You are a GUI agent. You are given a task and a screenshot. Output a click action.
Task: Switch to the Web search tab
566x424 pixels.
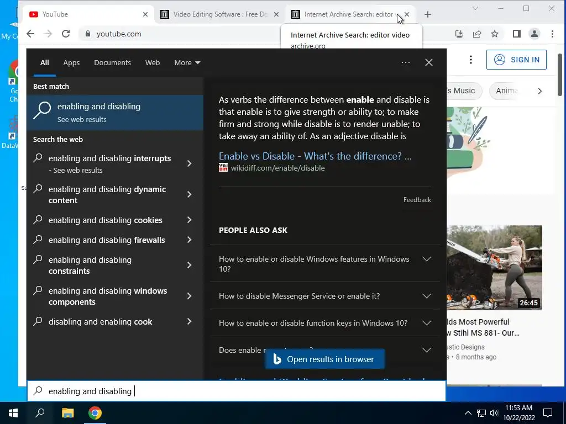153,62
